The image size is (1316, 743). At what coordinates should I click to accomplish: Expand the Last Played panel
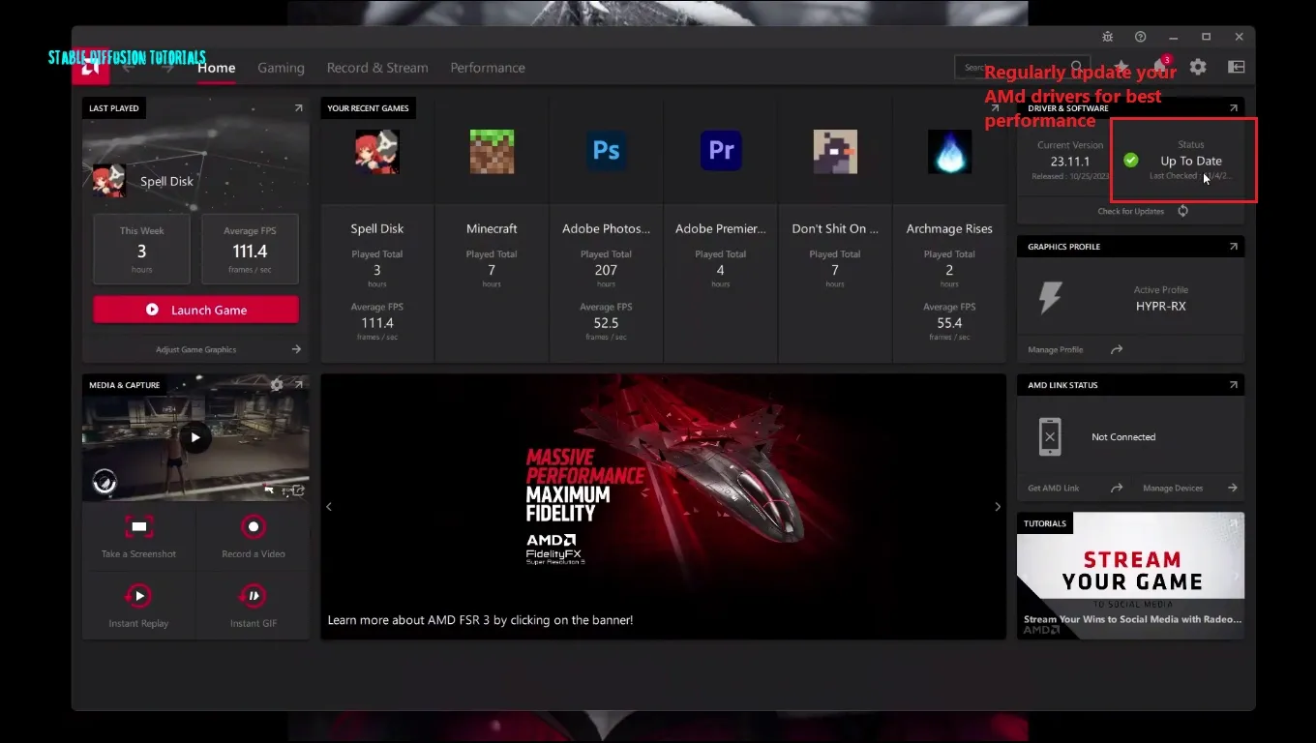(298, 108)
